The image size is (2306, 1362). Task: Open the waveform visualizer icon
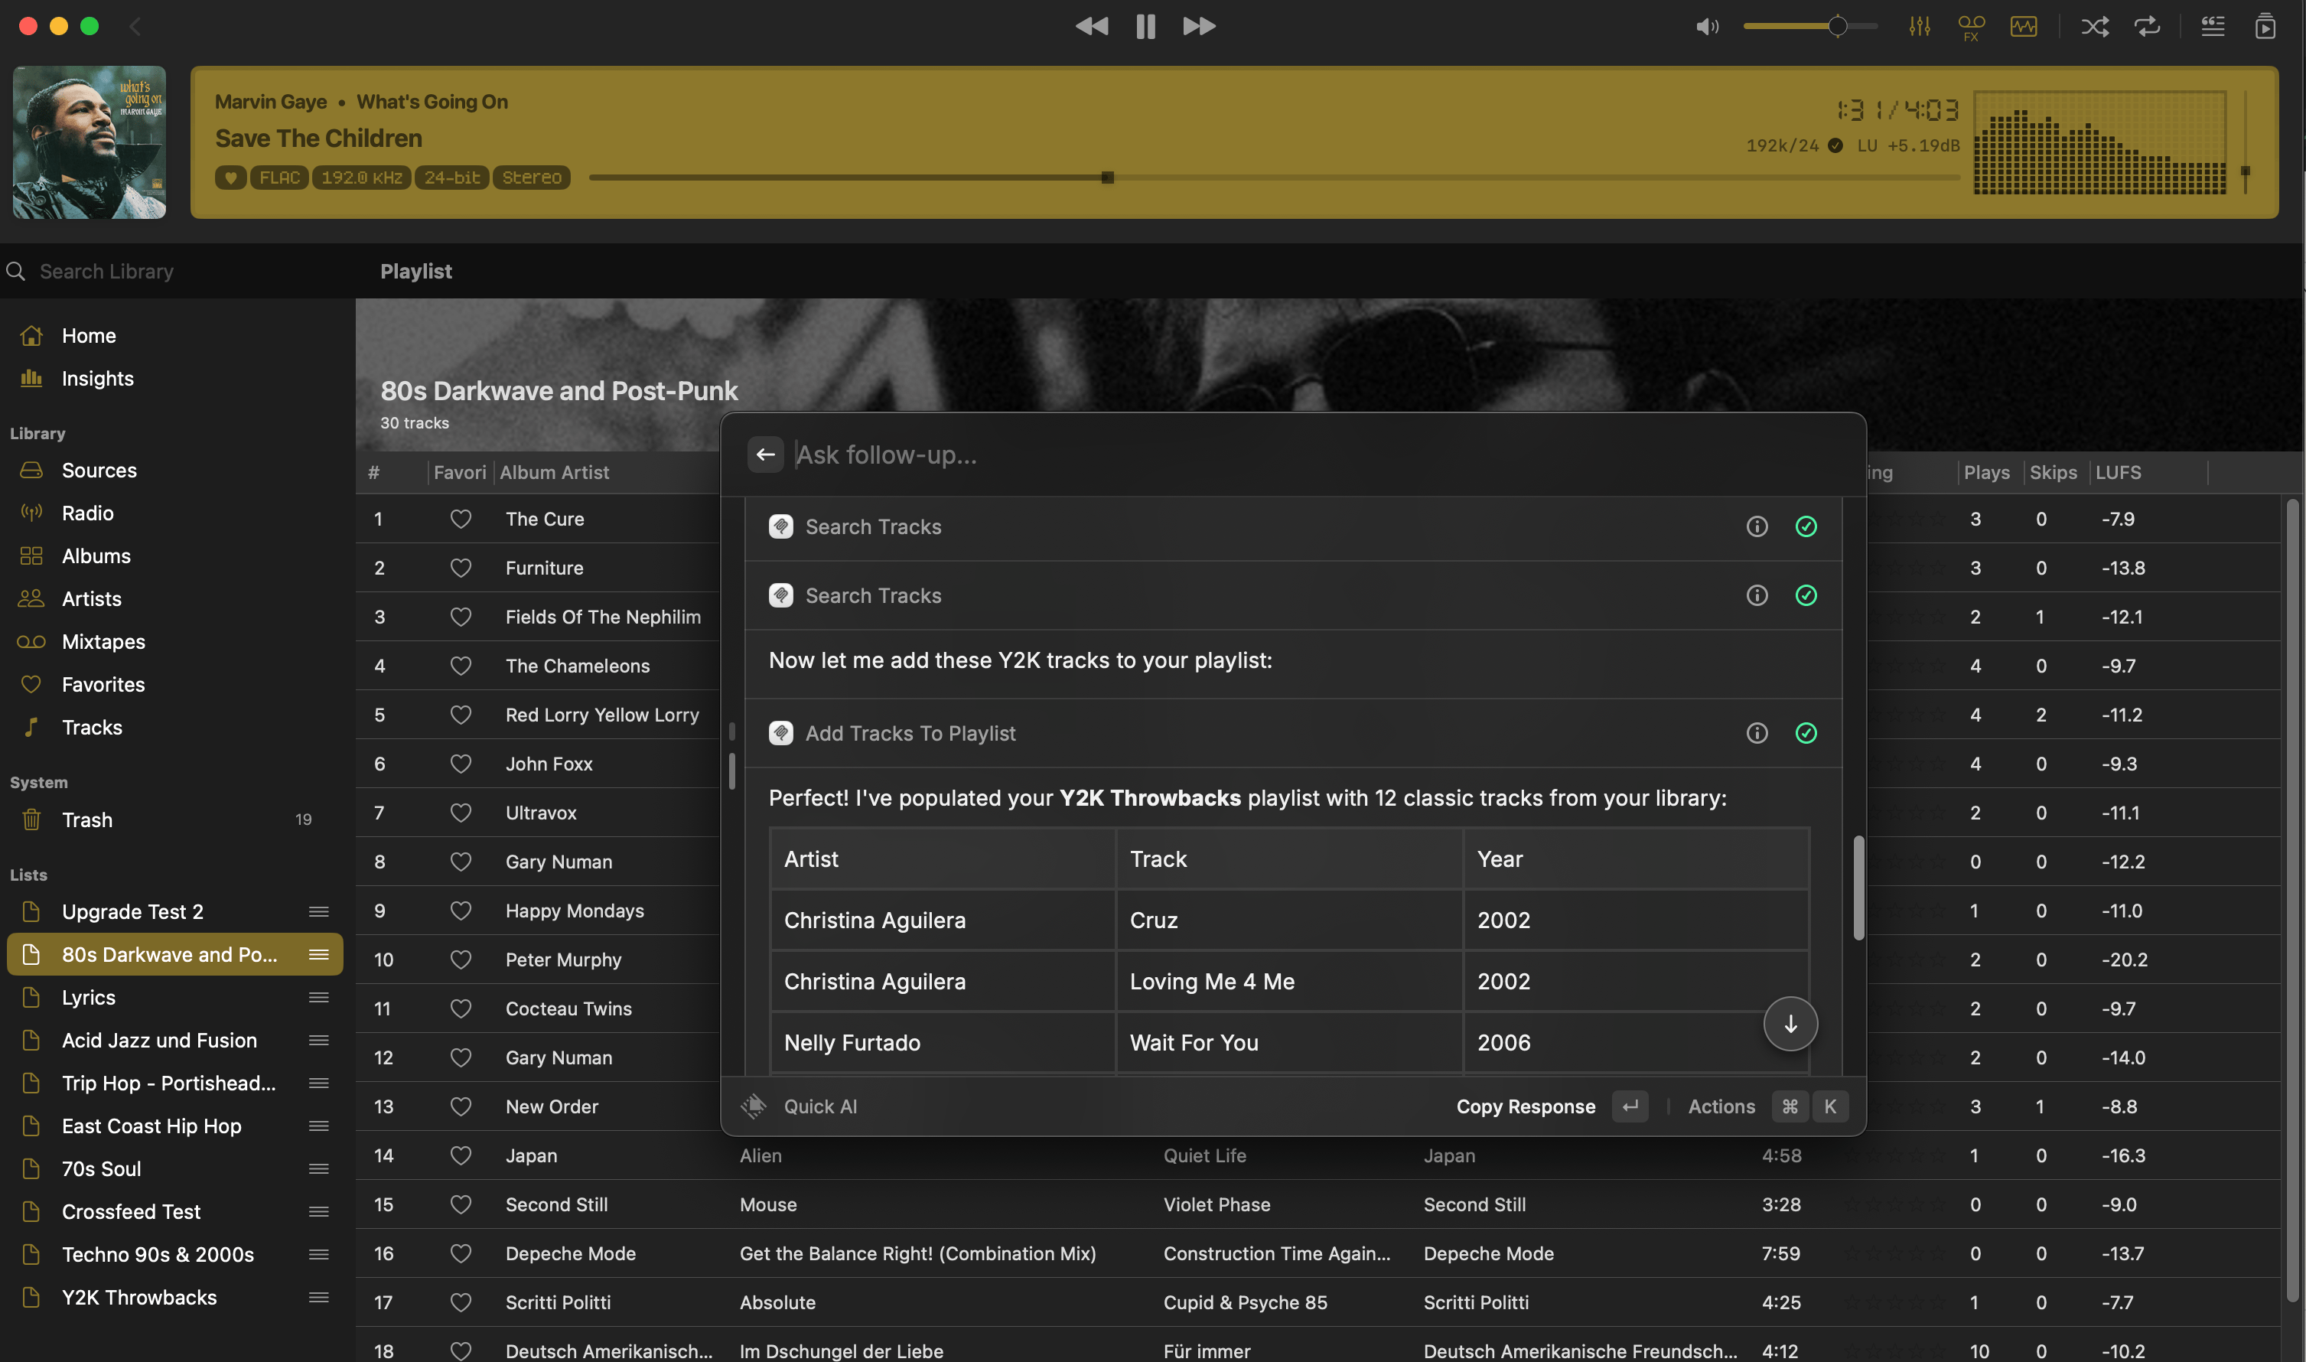(2024, 27)
